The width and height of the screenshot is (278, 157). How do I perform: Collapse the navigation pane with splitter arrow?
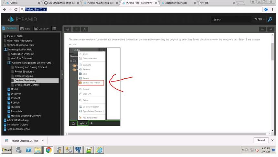click(62, 74)
